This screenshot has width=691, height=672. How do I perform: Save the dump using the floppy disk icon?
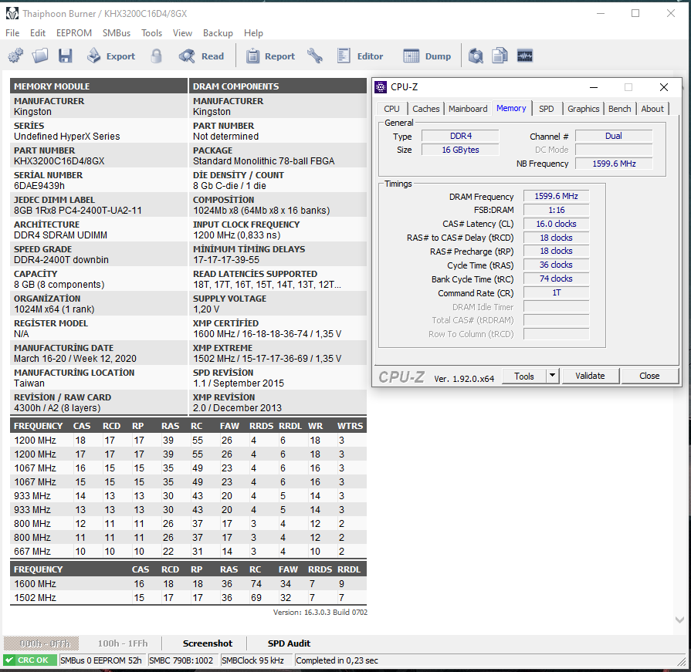(x=65, y=56)
